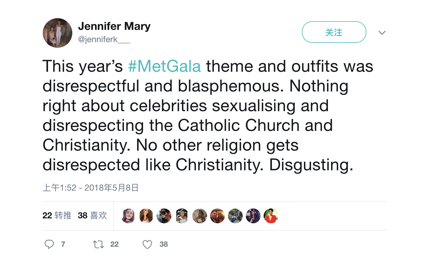Click liker avatar with pink hearts filter
Viewport: 431px width, 259px height.
[x=253, y=216]
